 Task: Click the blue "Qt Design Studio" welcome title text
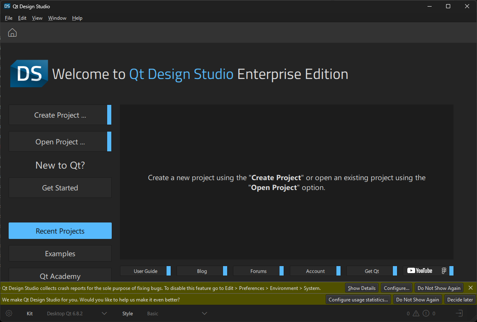tap(181, 74)
